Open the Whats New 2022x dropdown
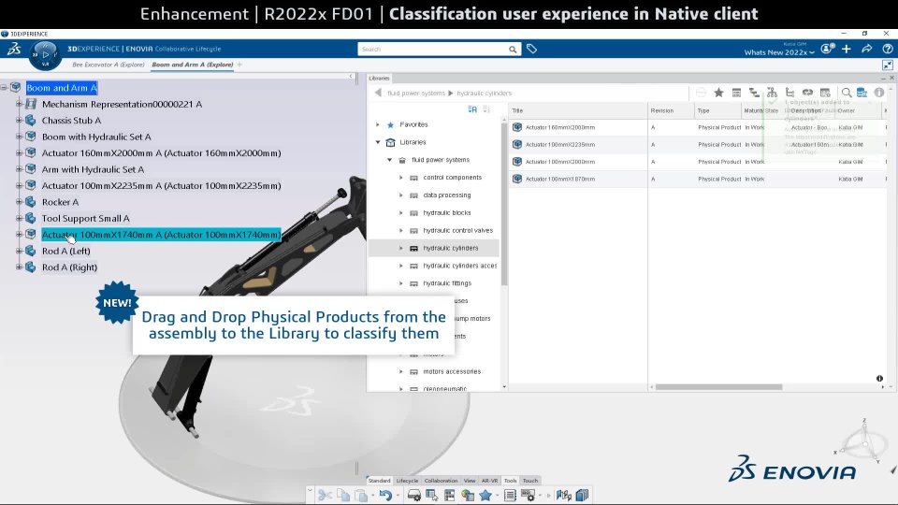This screenshot has width=898, height=505. tap(779, 52)
